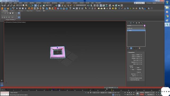Switch to the Freeform ribbon tab
The width and height of the screenshot is (170, 96).
pos(12,11)
